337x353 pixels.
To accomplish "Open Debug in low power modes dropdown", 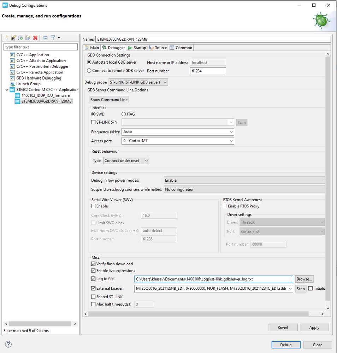I will (244, 180).
